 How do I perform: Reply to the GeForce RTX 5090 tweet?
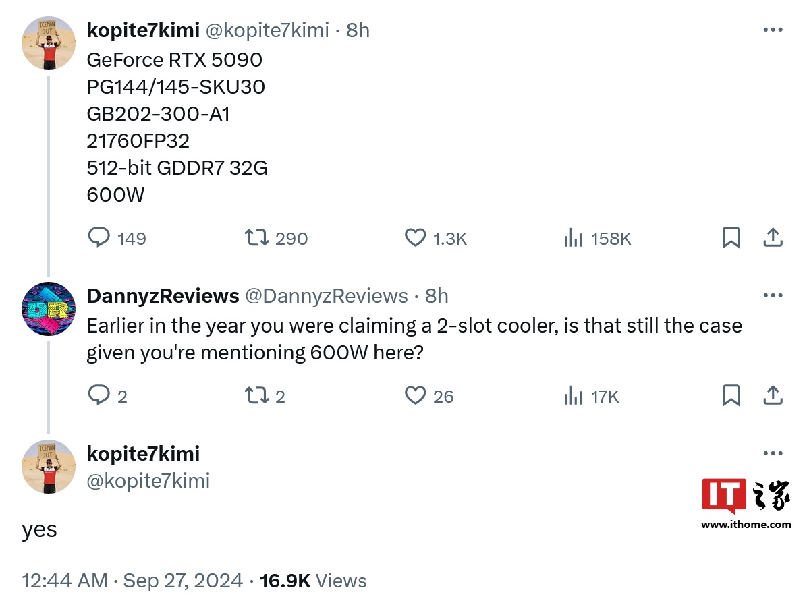[99, 237]
